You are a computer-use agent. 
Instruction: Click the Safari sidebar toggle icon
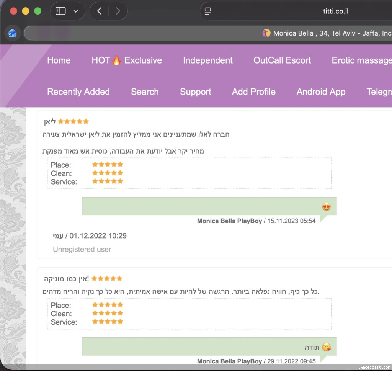pos(61,11)
